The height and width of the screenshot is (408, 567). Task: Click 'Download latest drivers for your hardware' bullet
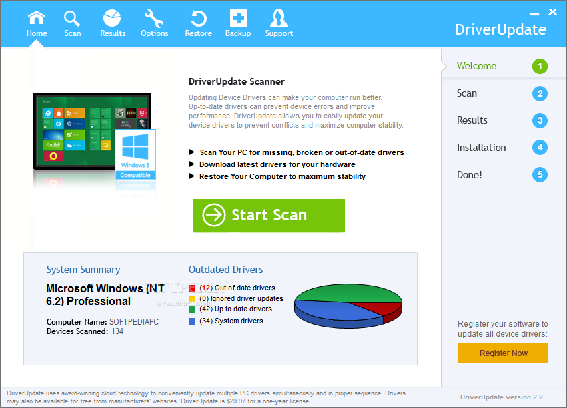(277, 164)
